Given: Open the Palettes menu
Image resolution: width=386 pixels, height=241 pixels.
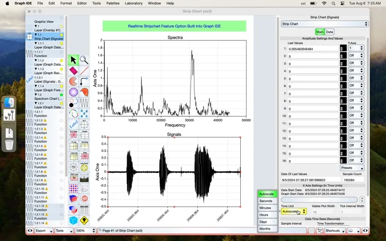Looking at the screenshot, I should (113, 3).
